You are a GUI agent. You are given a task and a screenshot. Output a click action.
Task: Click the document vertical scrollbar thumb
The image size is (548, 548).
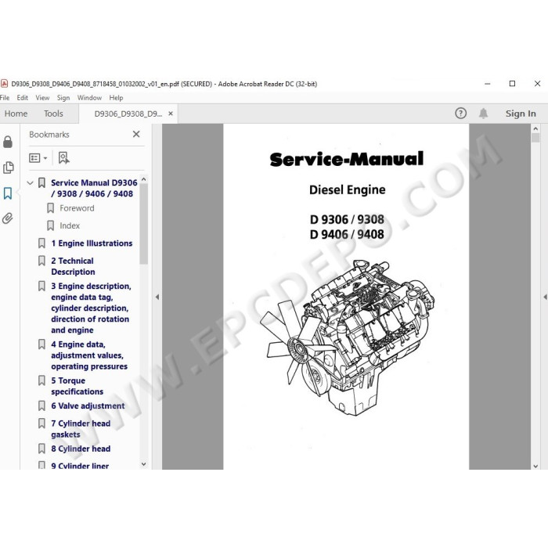pos(535,138)
